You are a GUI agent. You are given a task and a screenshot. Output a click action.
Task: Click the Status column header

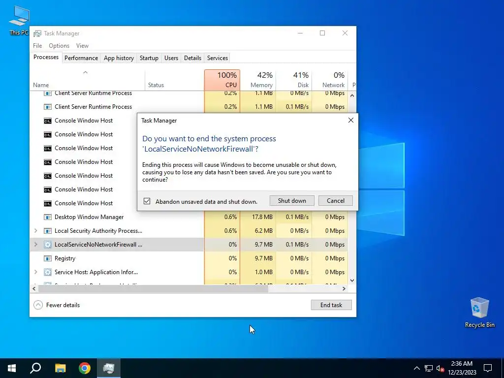(x=175, y=80)
